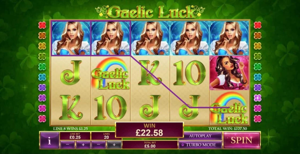Start the Autoplay feature

(200, 136)
